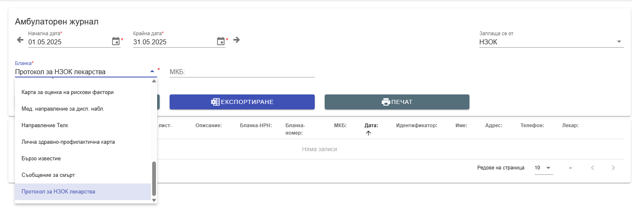The image size is (632, 210).
Task: Click scroll-down arrow of dropdown list
Action: tap(154, 200)
